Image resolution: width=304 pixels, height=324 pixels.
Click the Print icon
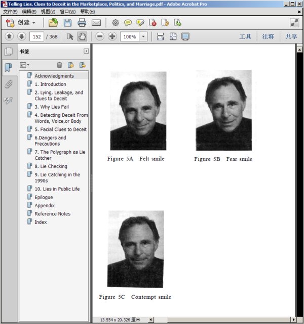point(82,23)
